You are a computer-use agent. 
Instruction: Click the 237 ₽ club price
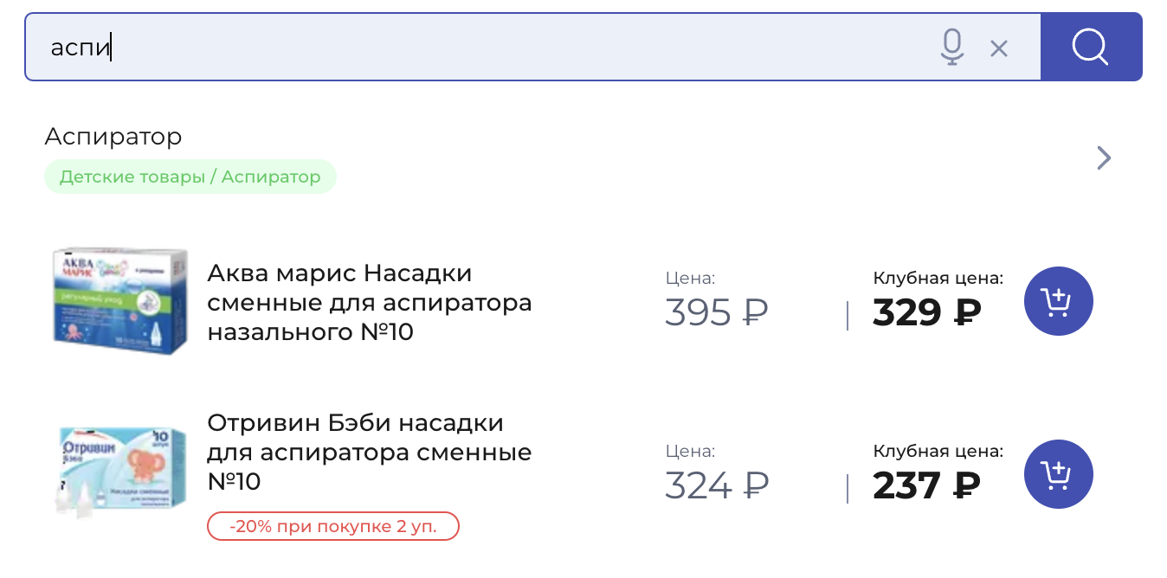point(926,485)
